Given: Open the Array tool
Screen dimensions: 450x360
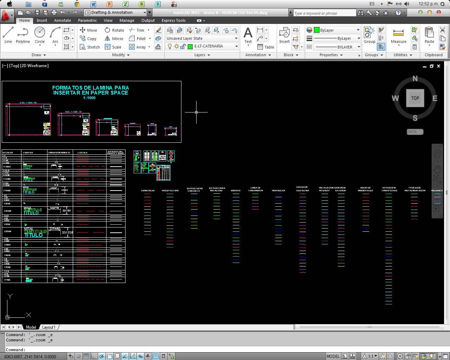Looking at the screenshot, I should (x=137, y=47).
